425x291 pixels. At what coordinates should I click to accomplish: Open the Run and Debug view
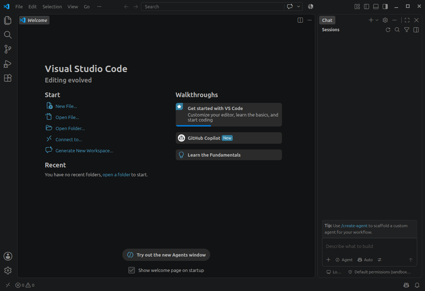(x=7, y=63)
